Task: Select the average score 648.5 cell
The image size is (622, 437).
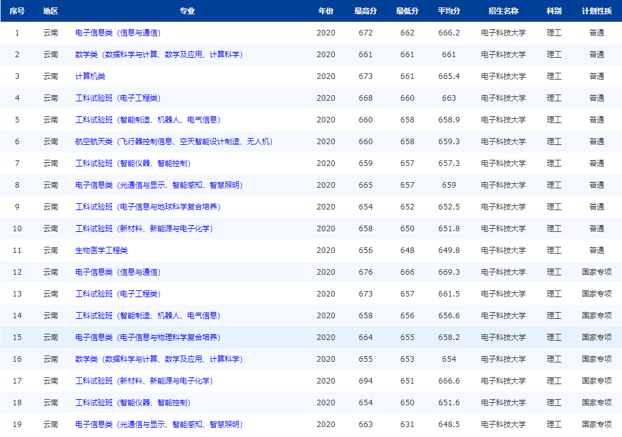Action: pyautogui.click(x=449, y=425)
